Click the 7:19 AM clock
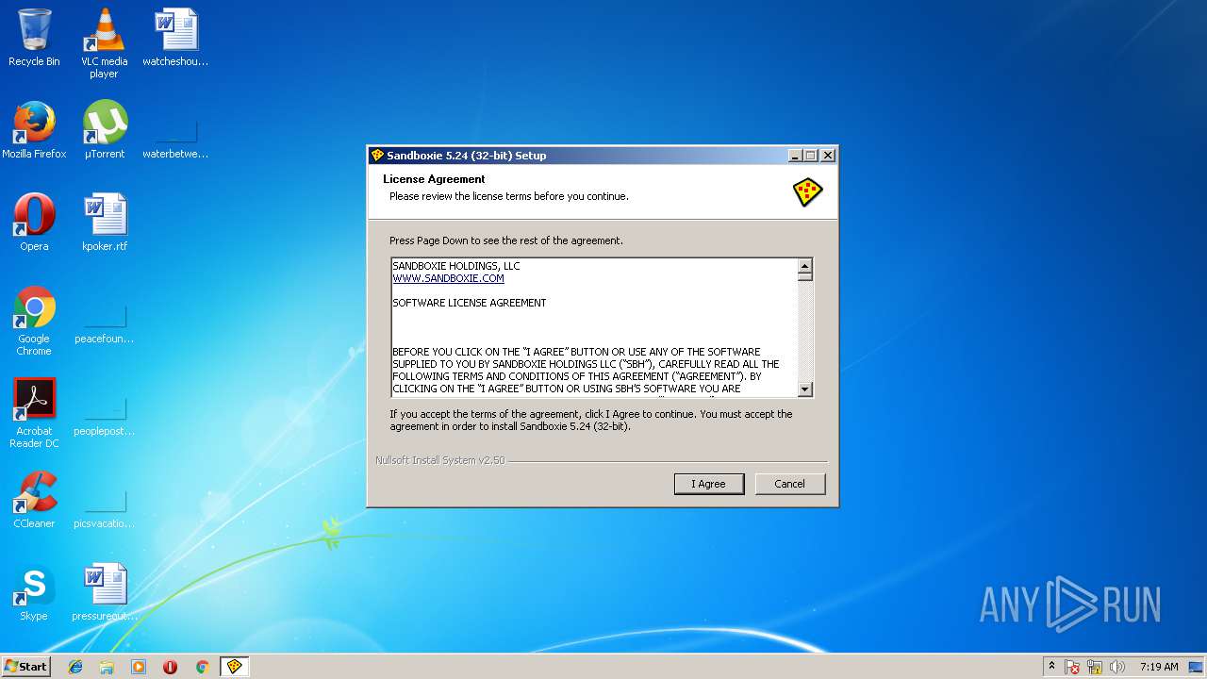This screenshot has width=1207, height=679. pyautogui.click(x=1159, y=667)
